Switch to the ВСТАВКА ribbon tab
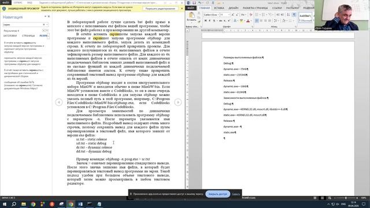Image resolution: width=370 pixels, height=208 pixels. [219, 8]
